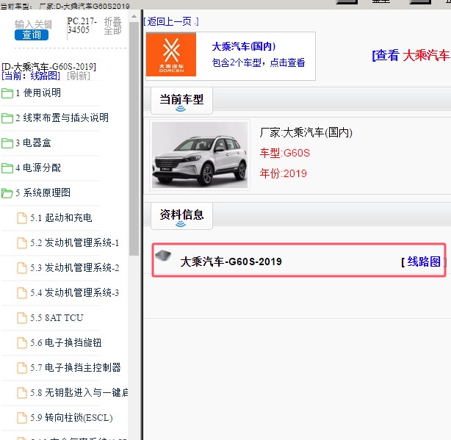Select the 当前车型 tab
Image resolution: width=451 pixels, height=440 pixels.
point(181,101)
